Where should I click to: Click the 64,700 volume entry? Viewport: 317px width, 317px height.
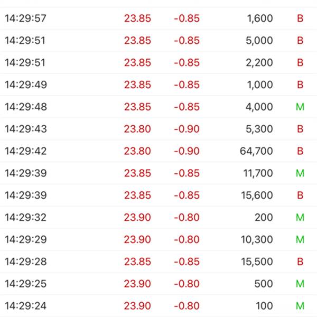tap(256, 151)
